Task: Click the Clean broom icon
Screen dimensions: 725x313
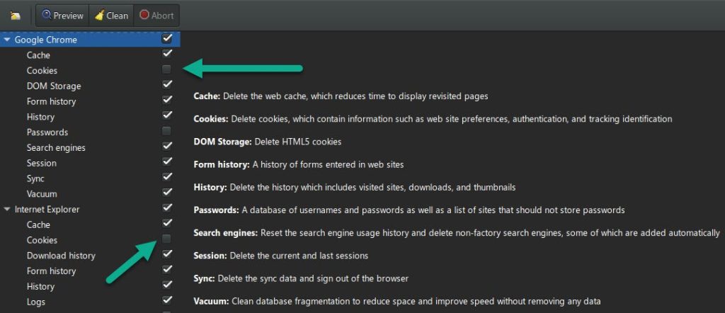Action: 99,16
